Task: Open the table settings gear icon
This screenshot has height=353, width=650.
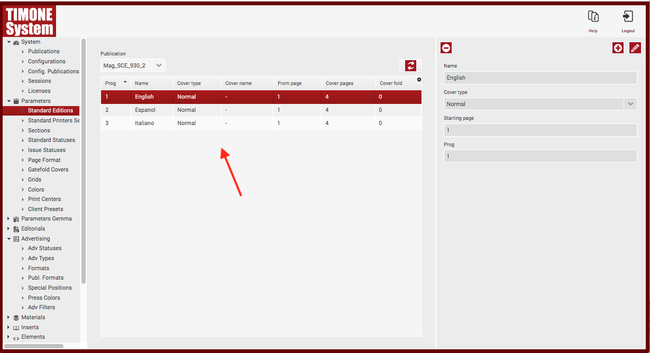Action: pos(419,80)
